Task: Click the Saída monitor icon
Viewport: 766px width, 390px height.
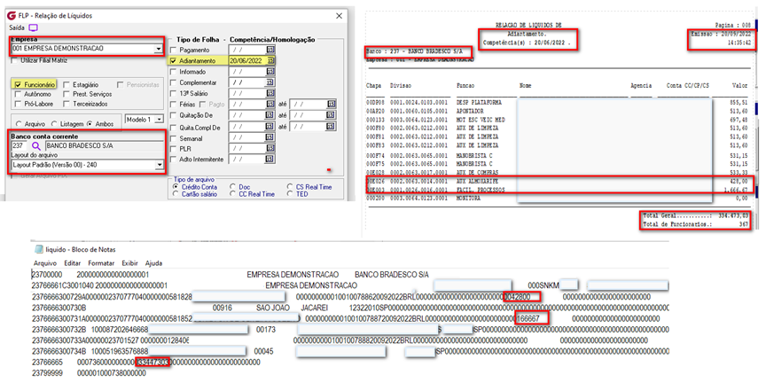Action: (x=33, y=27)
